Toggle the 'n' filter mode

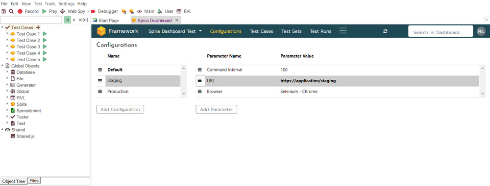pyautogui.click(x=74, y=20)
